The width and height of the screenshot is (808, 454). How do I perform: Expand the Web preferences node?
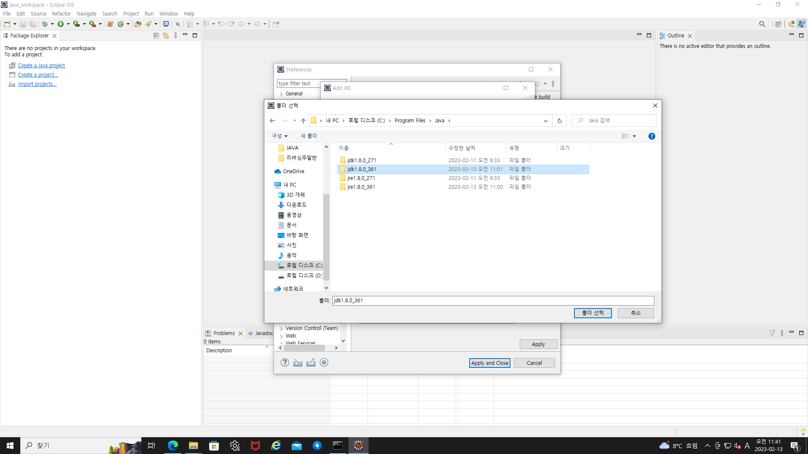(281, 336)
